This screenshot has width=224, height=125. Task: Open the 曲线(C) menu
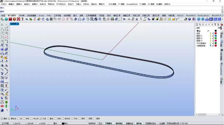[x=27, y=4]
